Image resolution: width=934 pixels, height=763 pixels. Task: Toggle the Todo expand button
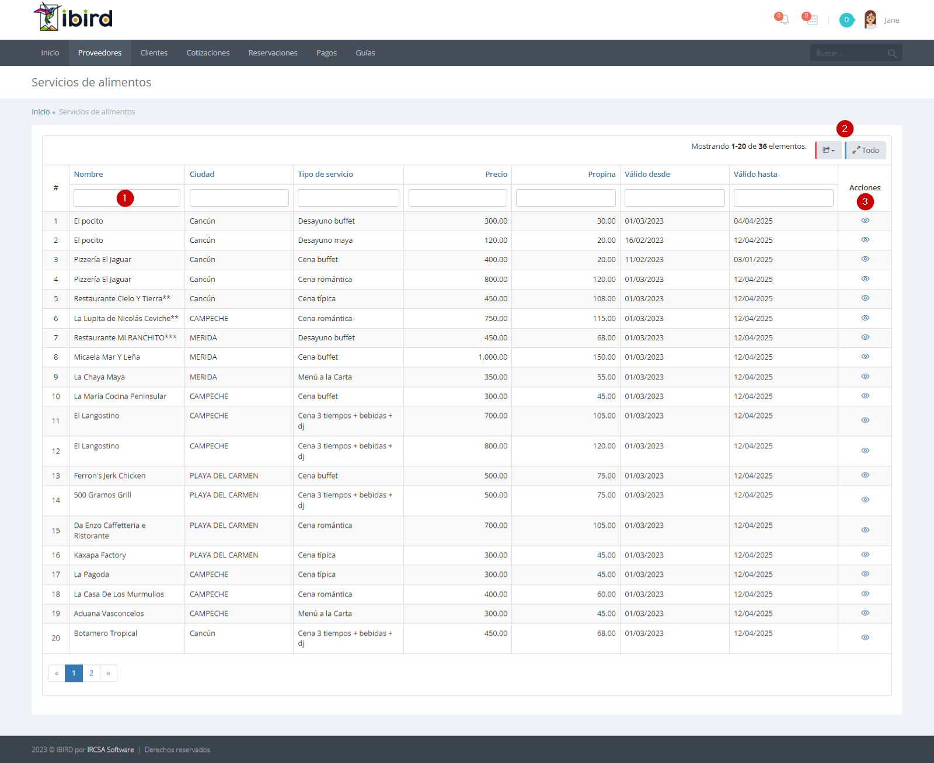pos(866,151)
